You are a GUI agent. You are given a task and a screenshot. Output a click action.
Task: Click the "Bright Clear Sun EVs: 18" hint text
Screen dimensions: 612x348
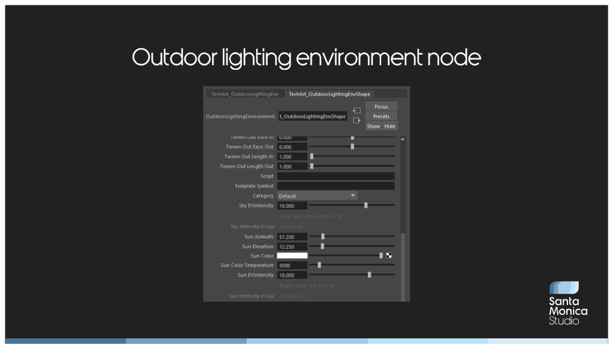click(x=307, y=285)
